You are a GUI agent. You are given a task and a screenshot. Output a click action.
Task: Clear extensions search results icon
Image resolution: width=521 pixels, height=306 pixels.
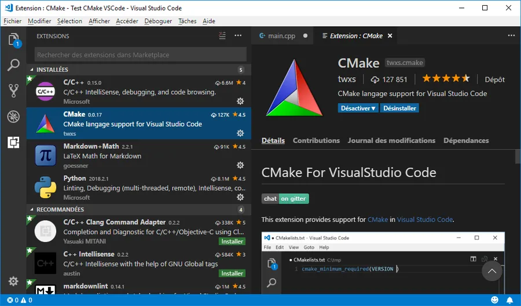click(222, 35)
